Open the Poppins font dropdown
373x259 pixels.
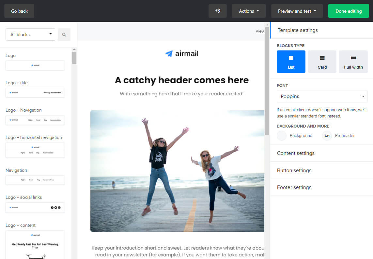[322, 96]
